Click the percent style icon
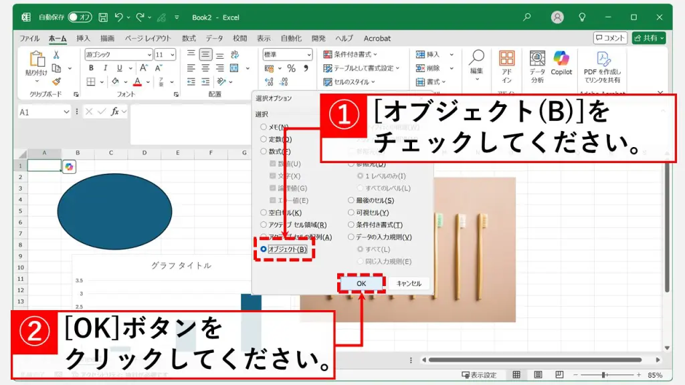Viewport: 685px width, 385px height. [292, 68]
